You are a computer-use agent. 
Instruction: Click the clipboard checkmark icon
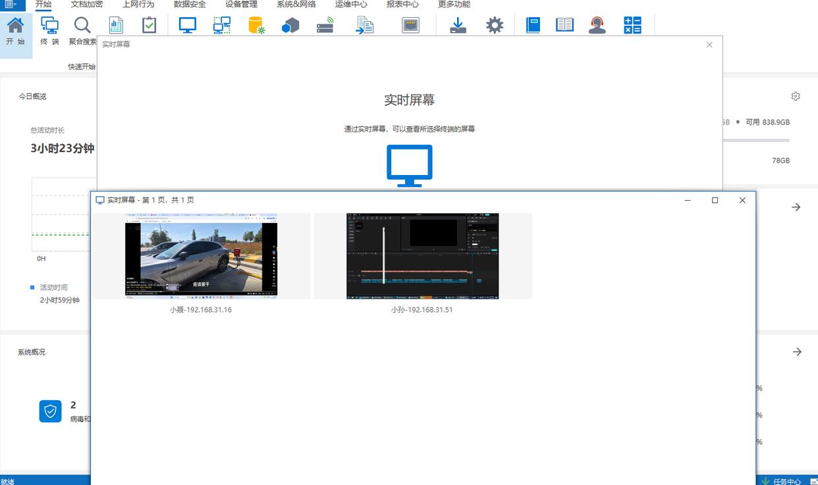(150, 26)
